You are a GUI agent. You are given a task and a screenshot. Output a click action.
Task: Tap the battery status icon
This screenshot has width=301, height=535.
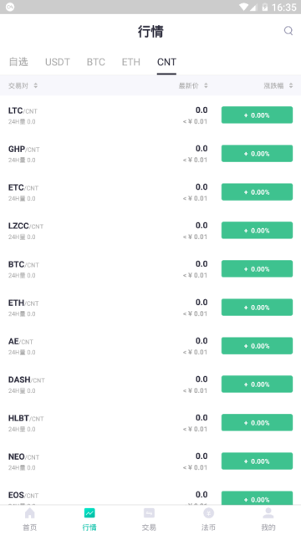265,7
